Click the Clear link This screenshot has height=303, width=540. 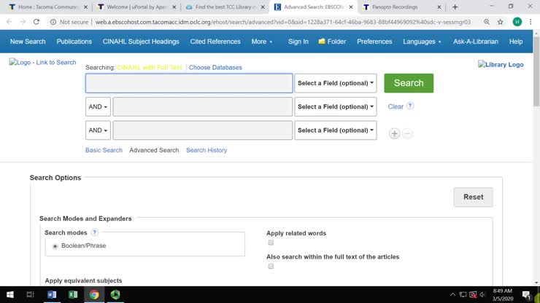pos(396,106)
